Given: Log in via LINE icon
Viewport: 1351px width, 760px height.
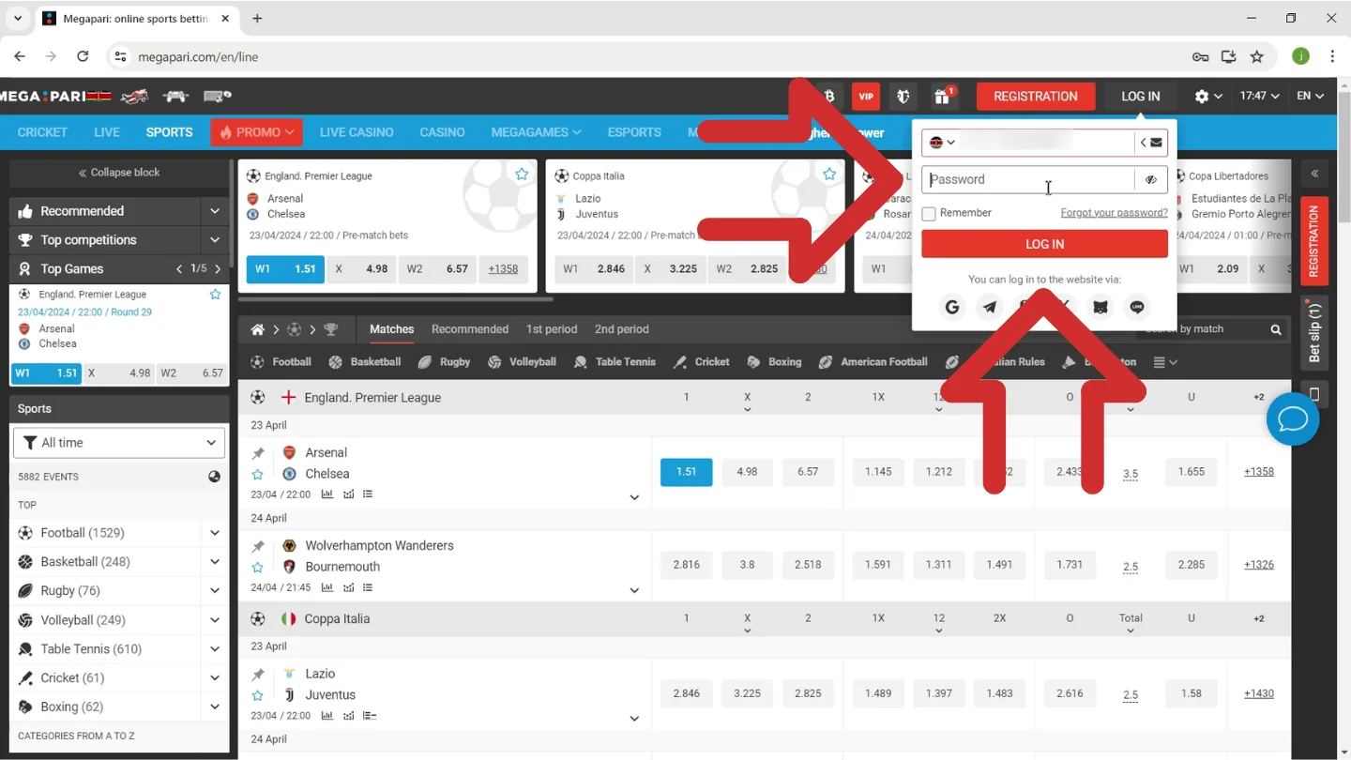Looking at the screenshot, I should tap(1137, 307).
